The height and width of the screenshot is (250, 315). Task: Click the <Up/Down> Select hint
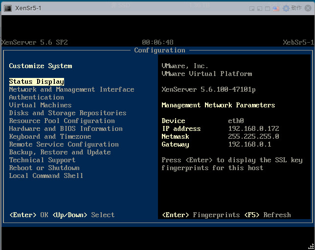tap(83, 215)
